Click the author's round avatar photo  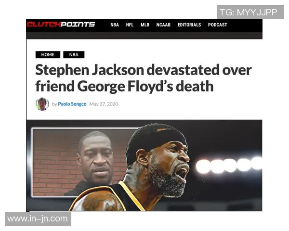(42, 104)
